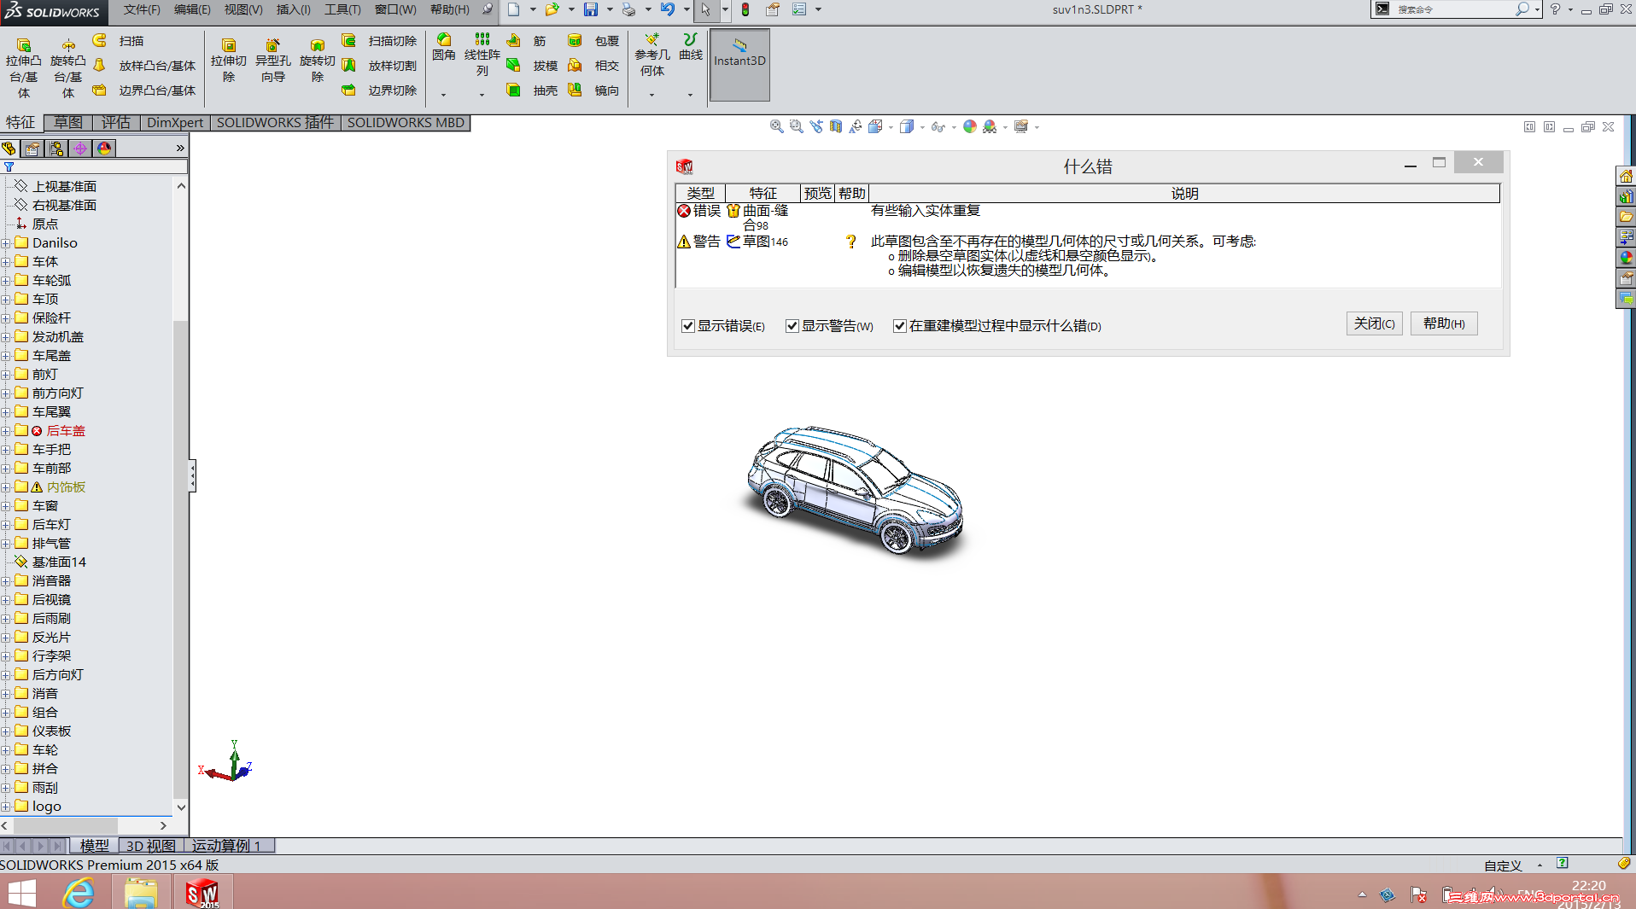Switch to the 3D 视图 bottom tab

[x=150, y=846]
